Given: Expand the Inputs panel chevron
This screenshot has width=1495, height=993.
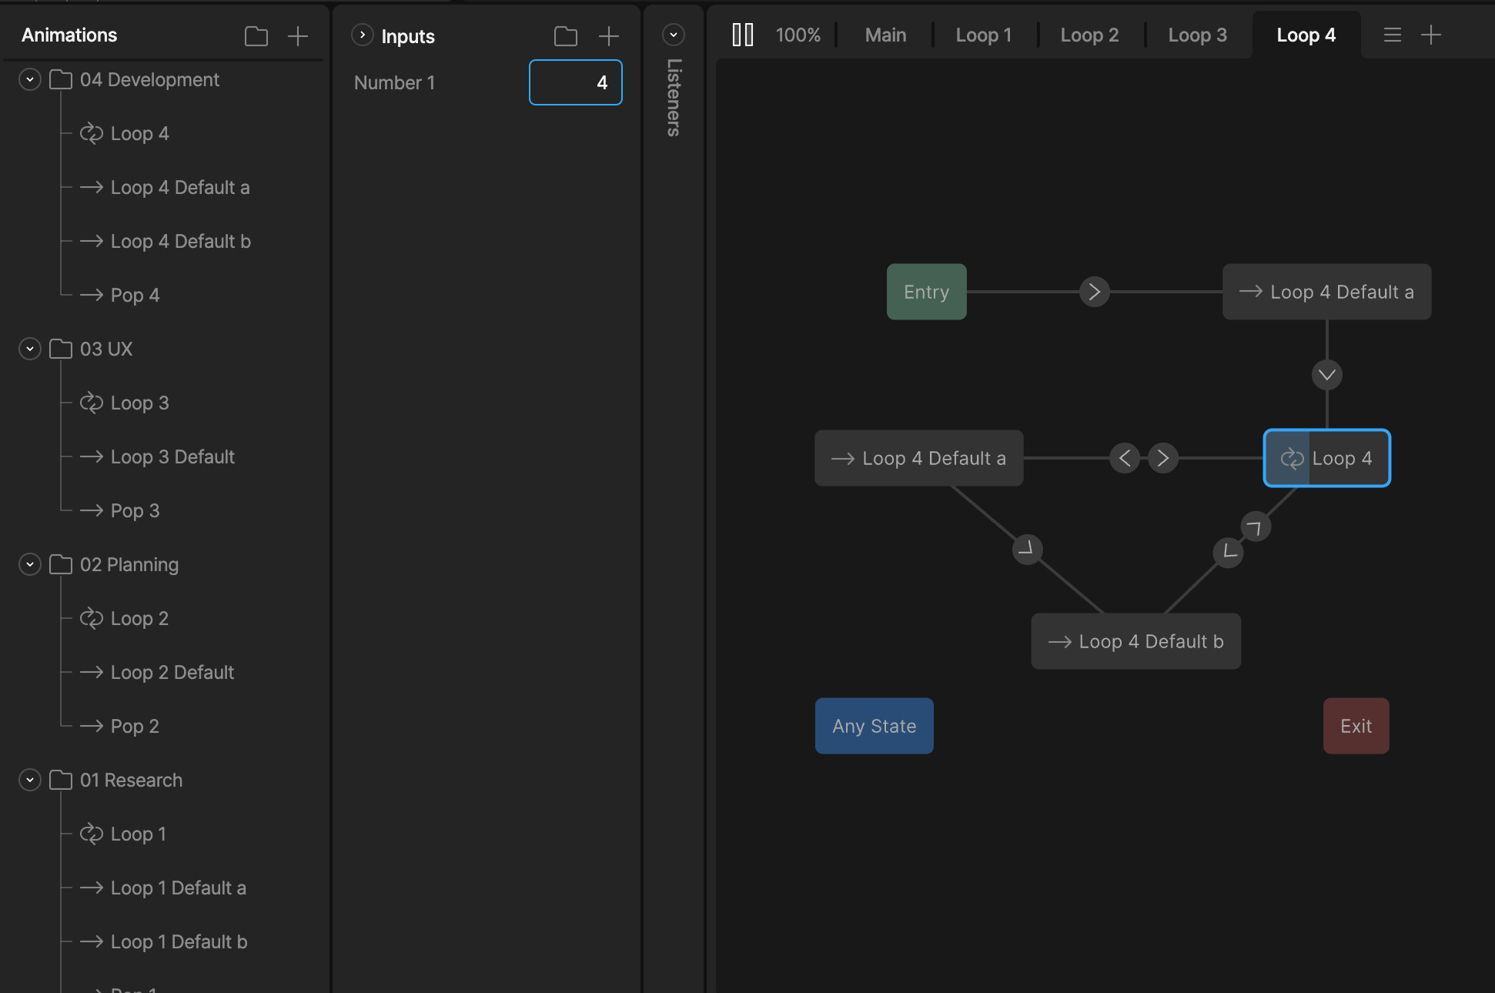Looking at the screenshot, I should (363, 35).
